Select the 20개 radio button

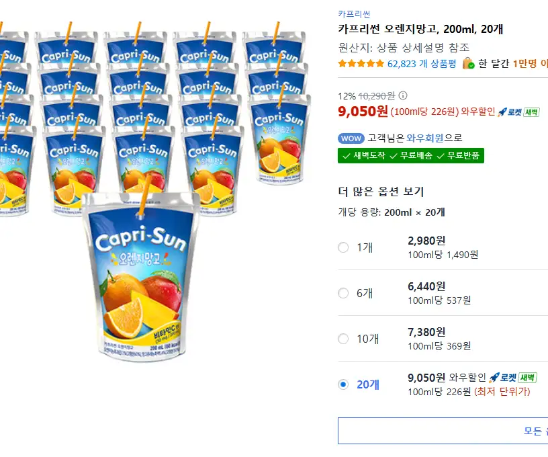pos(343,384)
